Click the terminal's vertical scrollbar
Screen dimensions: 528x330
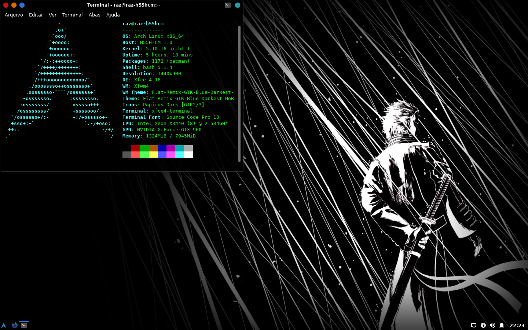[x=239, y=93]
